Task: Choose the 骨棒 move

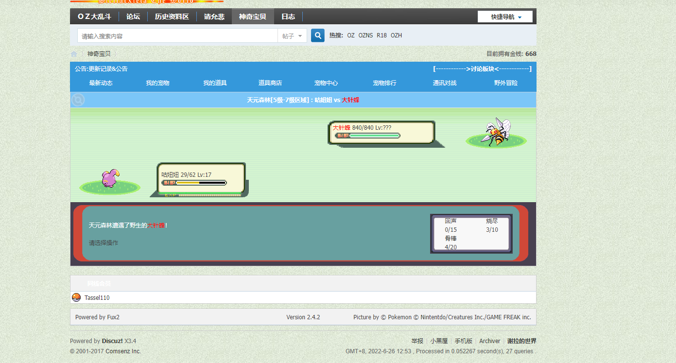Action: coord(451,239)
